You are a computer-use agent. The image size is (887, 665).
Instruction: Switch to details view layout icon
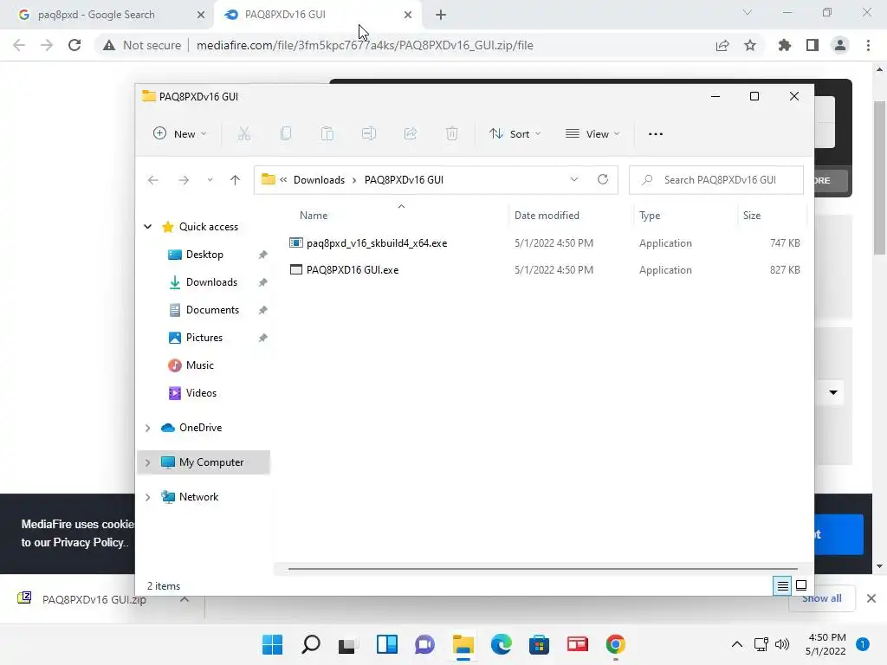tap(782, 586)
